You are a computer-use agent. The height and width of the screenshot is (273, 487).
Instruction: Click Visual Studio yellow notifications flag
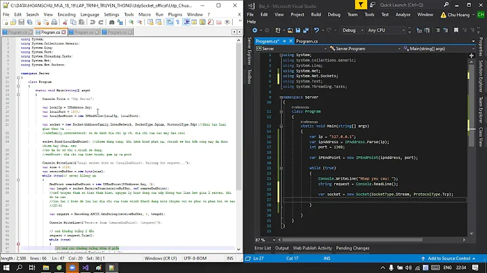[361, 5]
